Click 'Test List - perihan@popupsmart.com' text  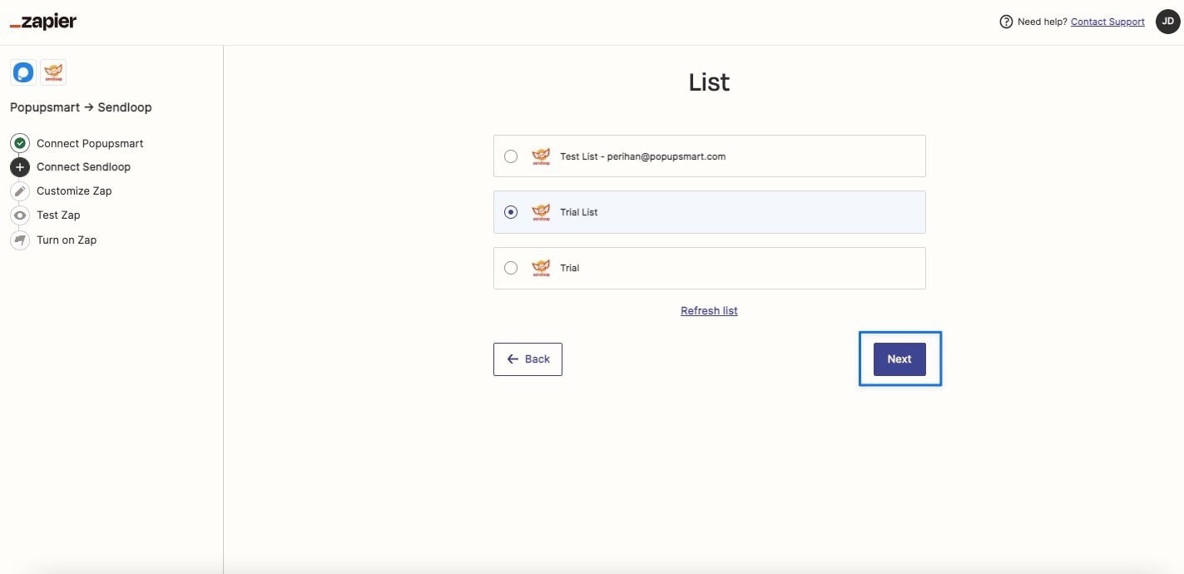642,156
